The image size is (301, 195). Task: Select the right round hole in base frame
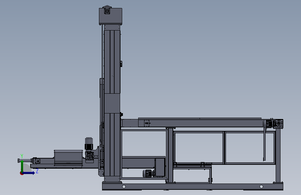coord(261,187)
